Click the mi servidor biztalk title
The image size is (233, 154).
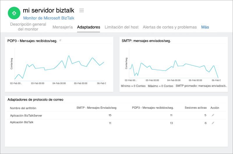tap(48, 10)
